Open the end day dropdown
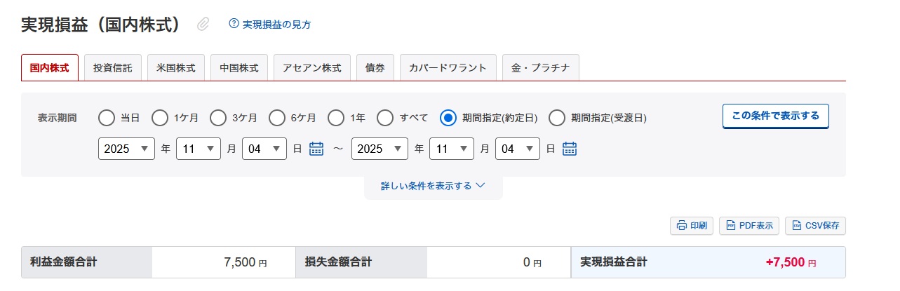 (x=517, y=149)
